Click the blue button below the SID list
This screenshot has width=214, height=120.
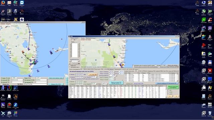click(x=167, y=83)
